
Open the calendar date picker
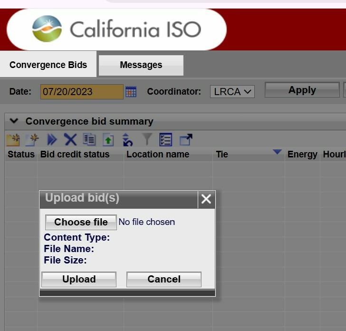coord(131,92)
